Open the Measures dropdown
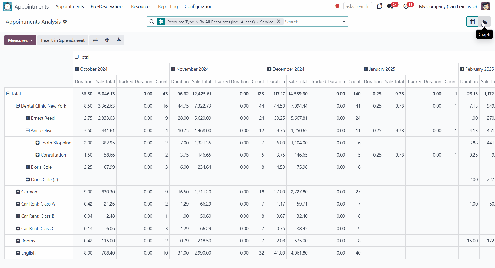Viewport: 495px width, 268px height. 20,40
